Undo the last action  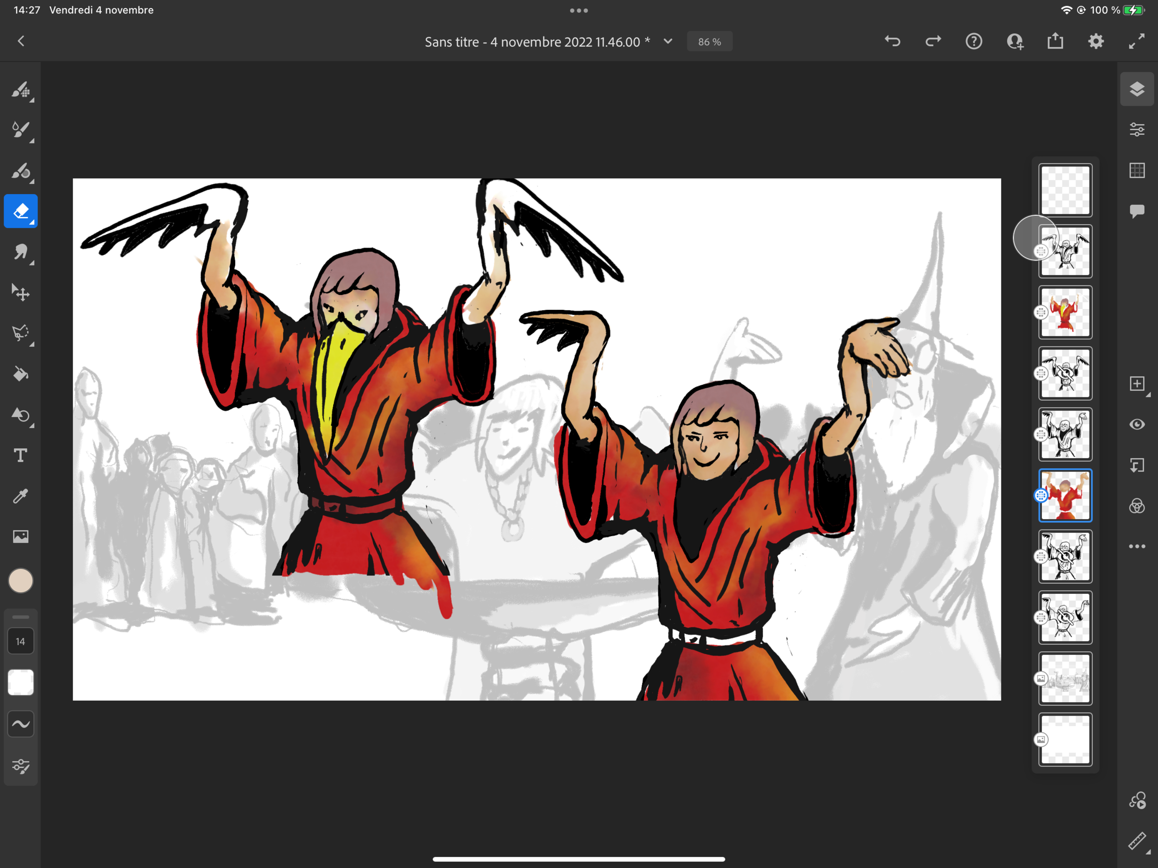tap(892, 41)
